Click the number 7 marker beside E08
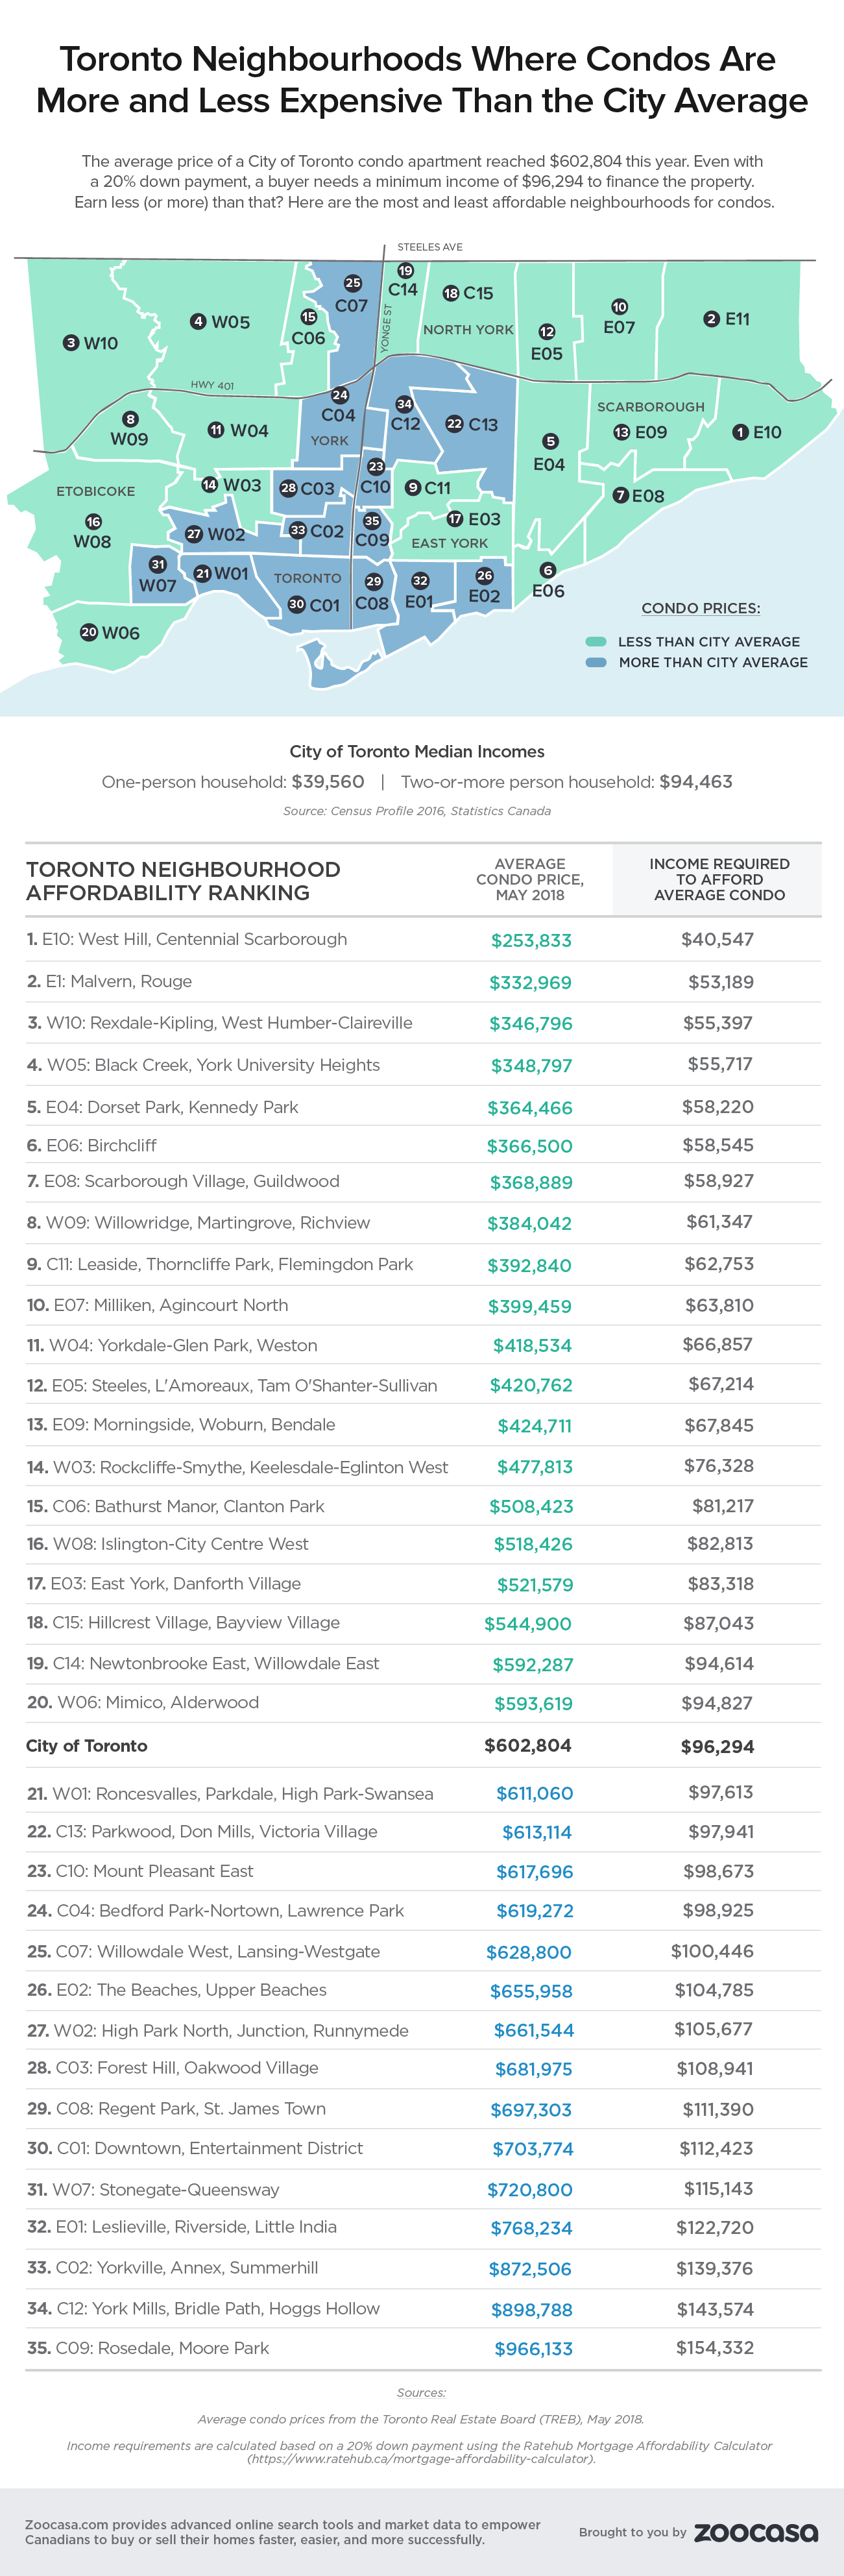 (x=620, y=496)
